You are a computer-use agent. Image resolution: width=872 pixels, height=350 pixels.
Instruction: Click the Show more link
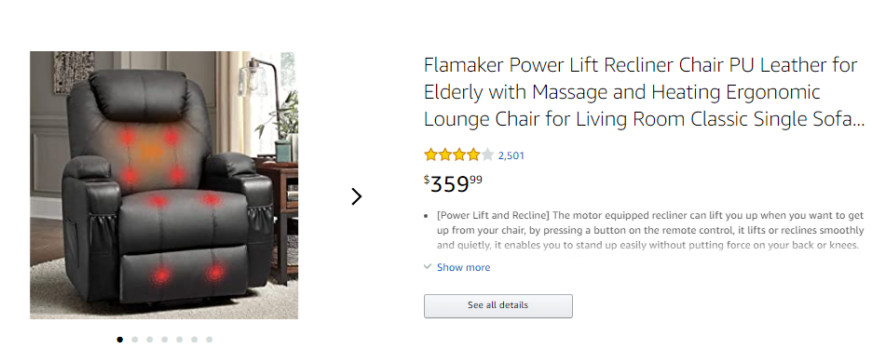coord(463,267)
